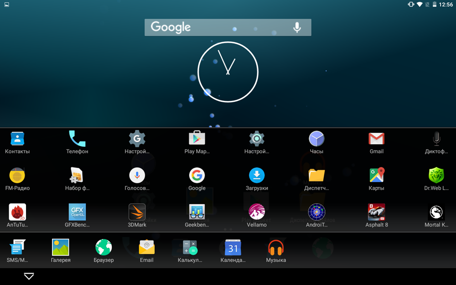This screenshot has width=456, height=285.
Task: Open the Play Маркет store
Action: [197, 138]
